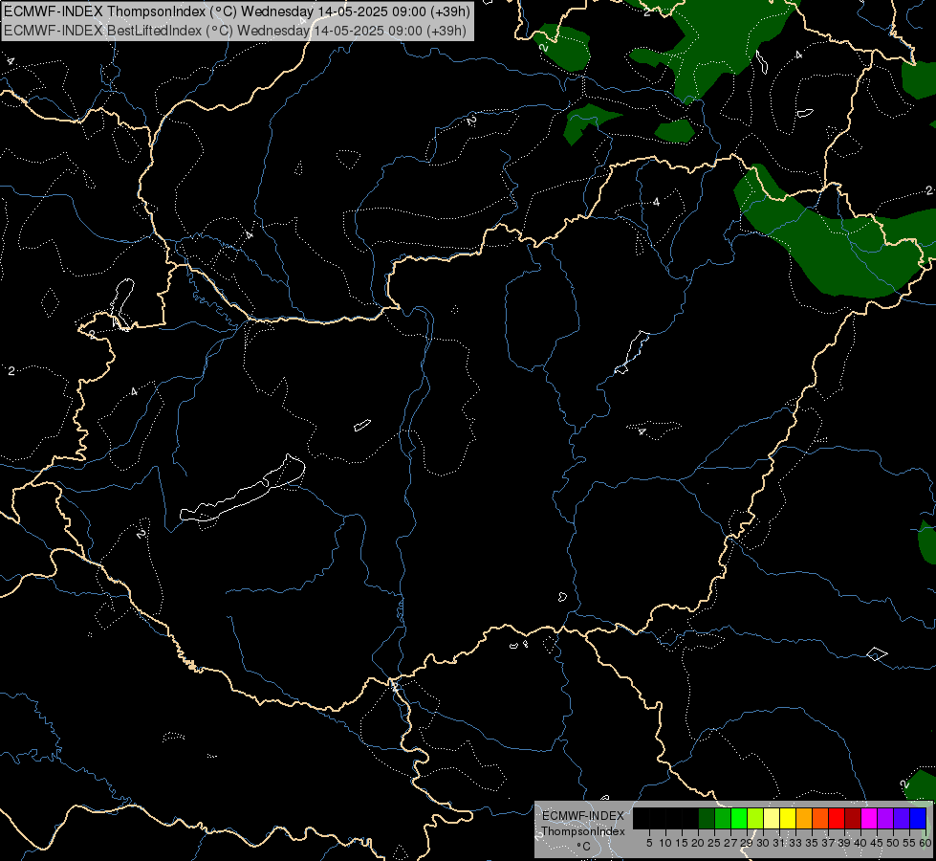Select the purple 45-50 legend swatch
The image size is (936, 861).
click(885, 819)
